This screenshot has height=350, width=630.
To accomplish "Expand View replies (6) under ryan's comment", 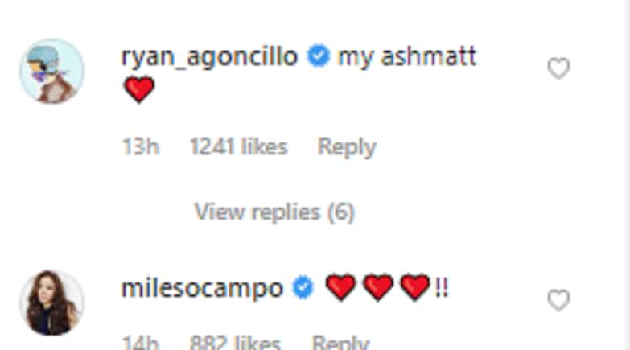I will (x=274, y=212).
